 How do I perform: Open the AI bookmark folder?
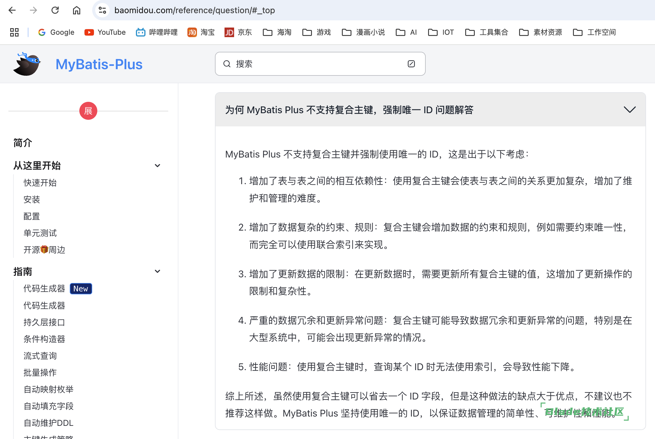(x=406, y=32)
